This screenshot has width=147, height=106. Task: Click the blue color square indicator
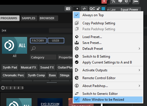(103, 9)
